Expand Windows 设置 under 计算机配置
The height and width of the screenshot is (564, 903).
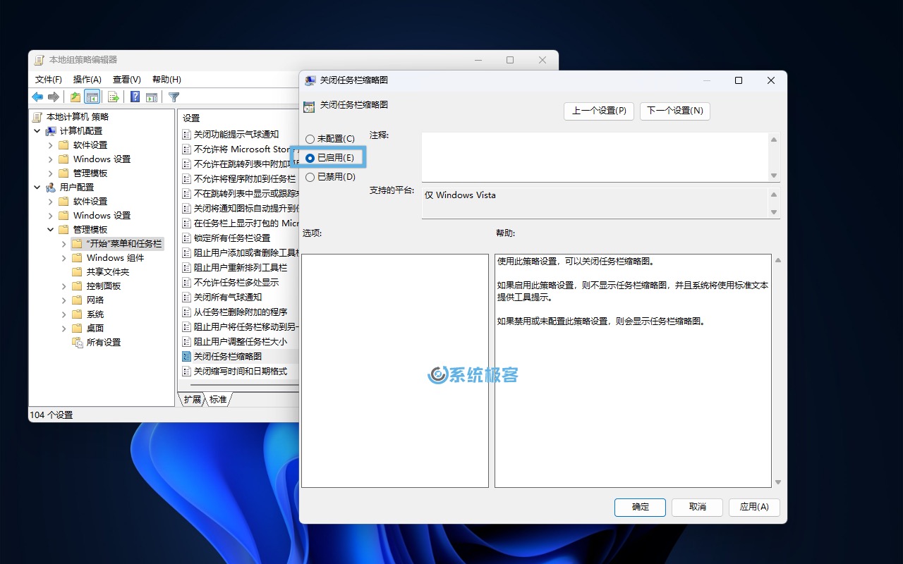pos(50,159)
